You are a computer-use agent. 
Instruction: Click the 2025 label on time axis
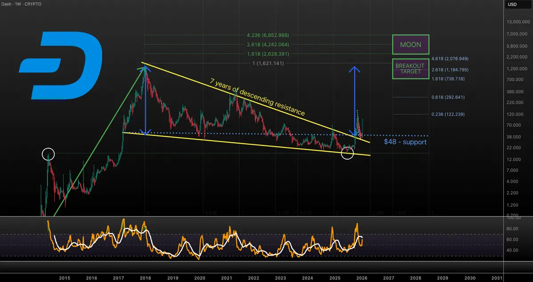(x=335, y=278)
